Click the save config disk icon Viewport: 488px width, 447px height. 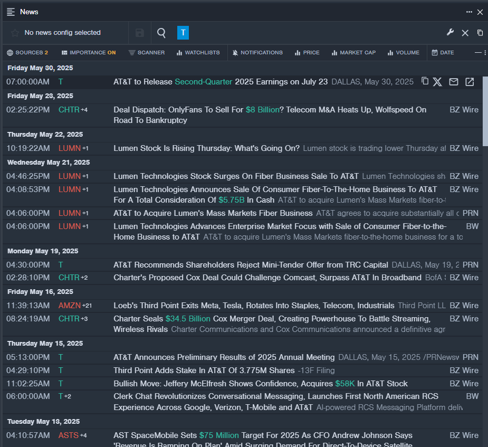[x=140, y=33]
